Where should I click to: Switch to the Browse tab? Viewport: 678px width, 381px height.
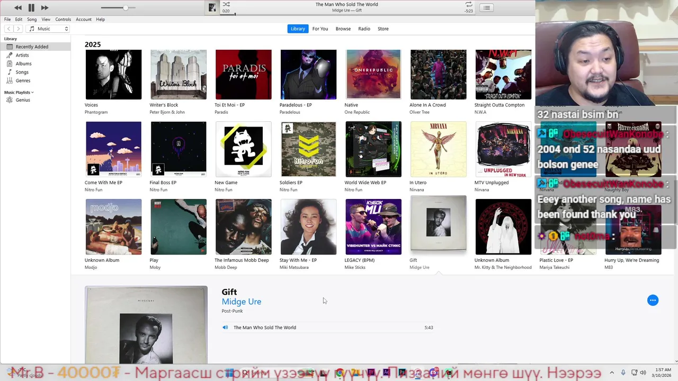pos(343,29)
